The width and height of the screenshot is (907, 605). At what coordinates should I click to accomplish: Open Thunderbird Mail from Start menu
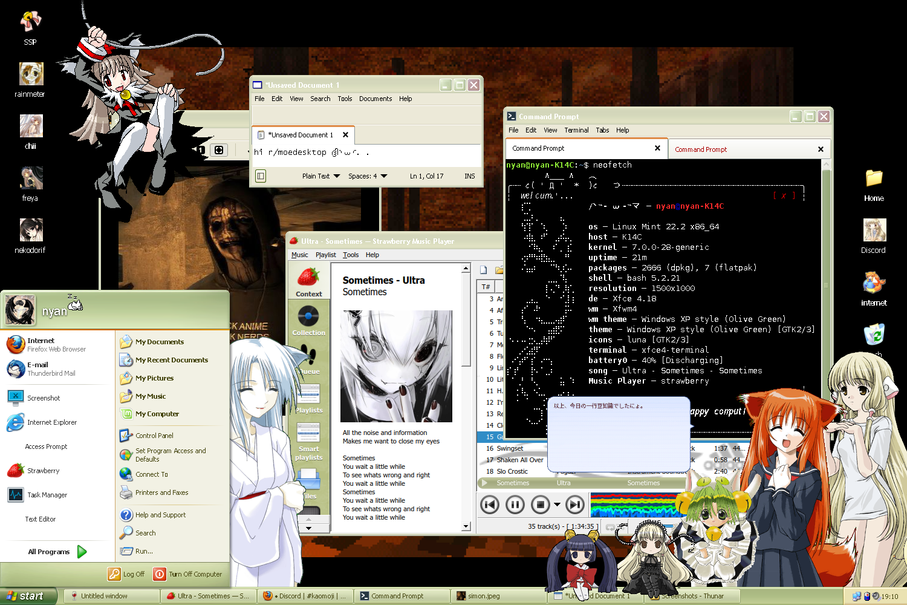pyautogui.click(x=56, y=369)
